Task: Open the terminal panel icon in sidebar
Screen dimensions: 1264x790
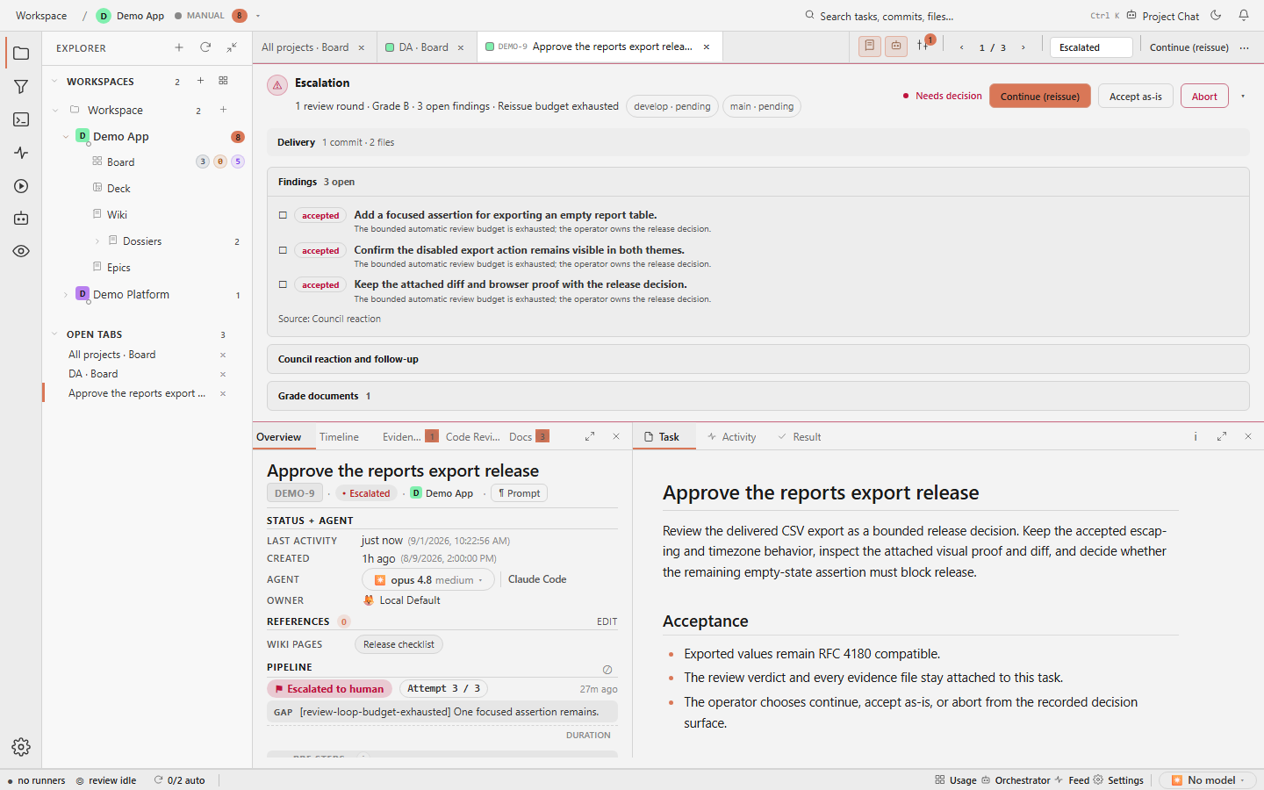Action: [x=21, y=119]
